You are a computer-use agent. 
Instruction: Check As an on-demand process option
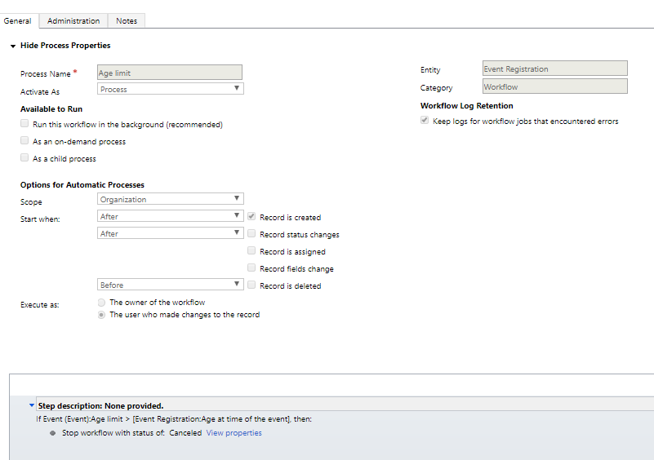(x=24, y=141)
